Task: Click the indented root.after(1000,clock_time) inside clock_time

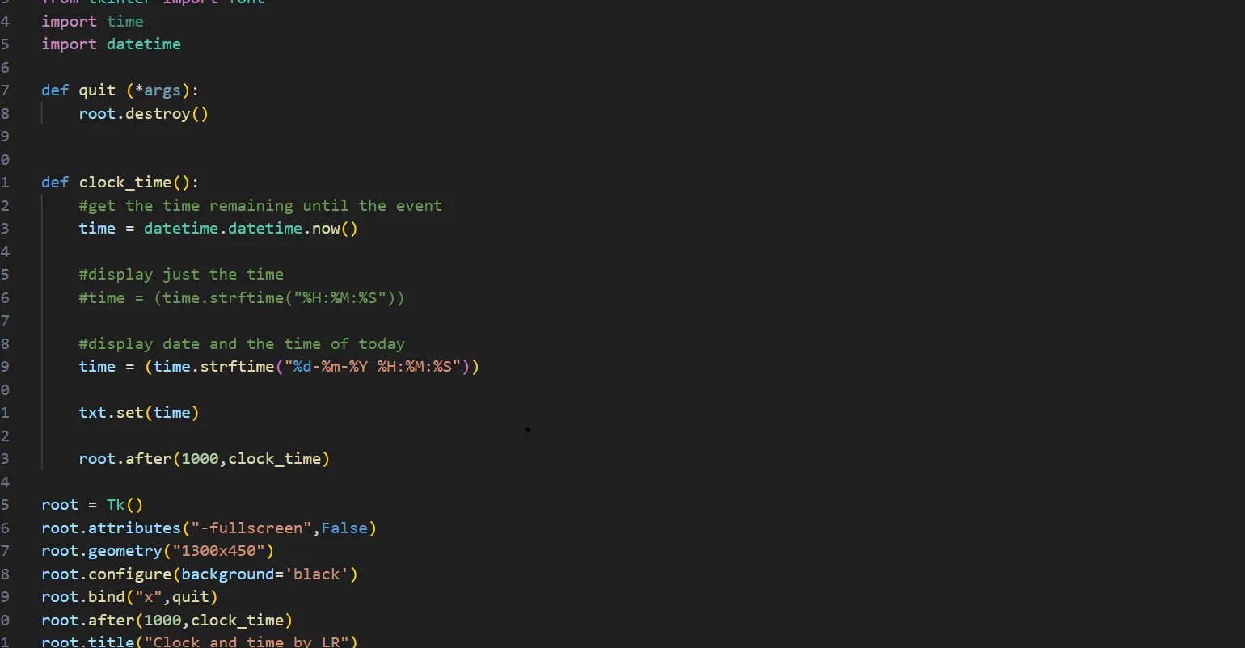Action: click(x=204, y=458)
